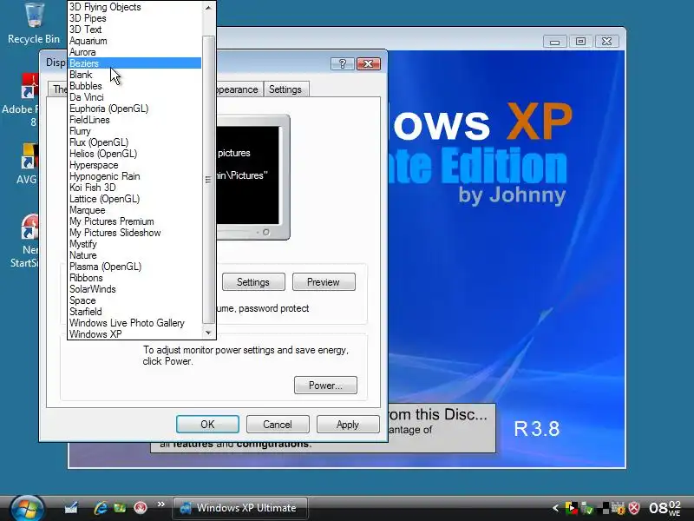Choose Marquee screen saver
The height and width of the screenshot is (521, 694).
coord(135,210)
